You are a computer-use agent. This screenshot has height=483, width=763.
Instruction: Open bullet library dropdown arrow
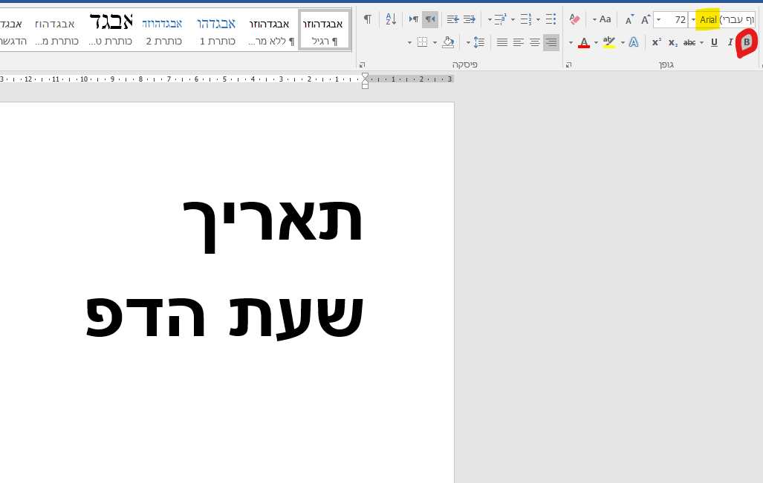tap(538, 20)
